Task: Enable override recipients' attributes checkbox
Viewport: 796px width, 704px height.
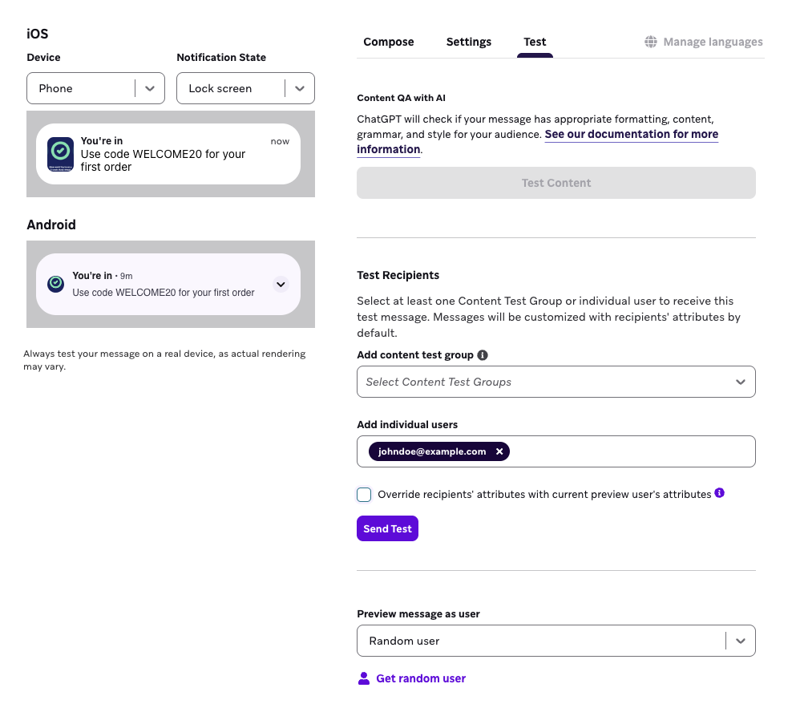Action: pyautogui.click(x=364, y=495)
